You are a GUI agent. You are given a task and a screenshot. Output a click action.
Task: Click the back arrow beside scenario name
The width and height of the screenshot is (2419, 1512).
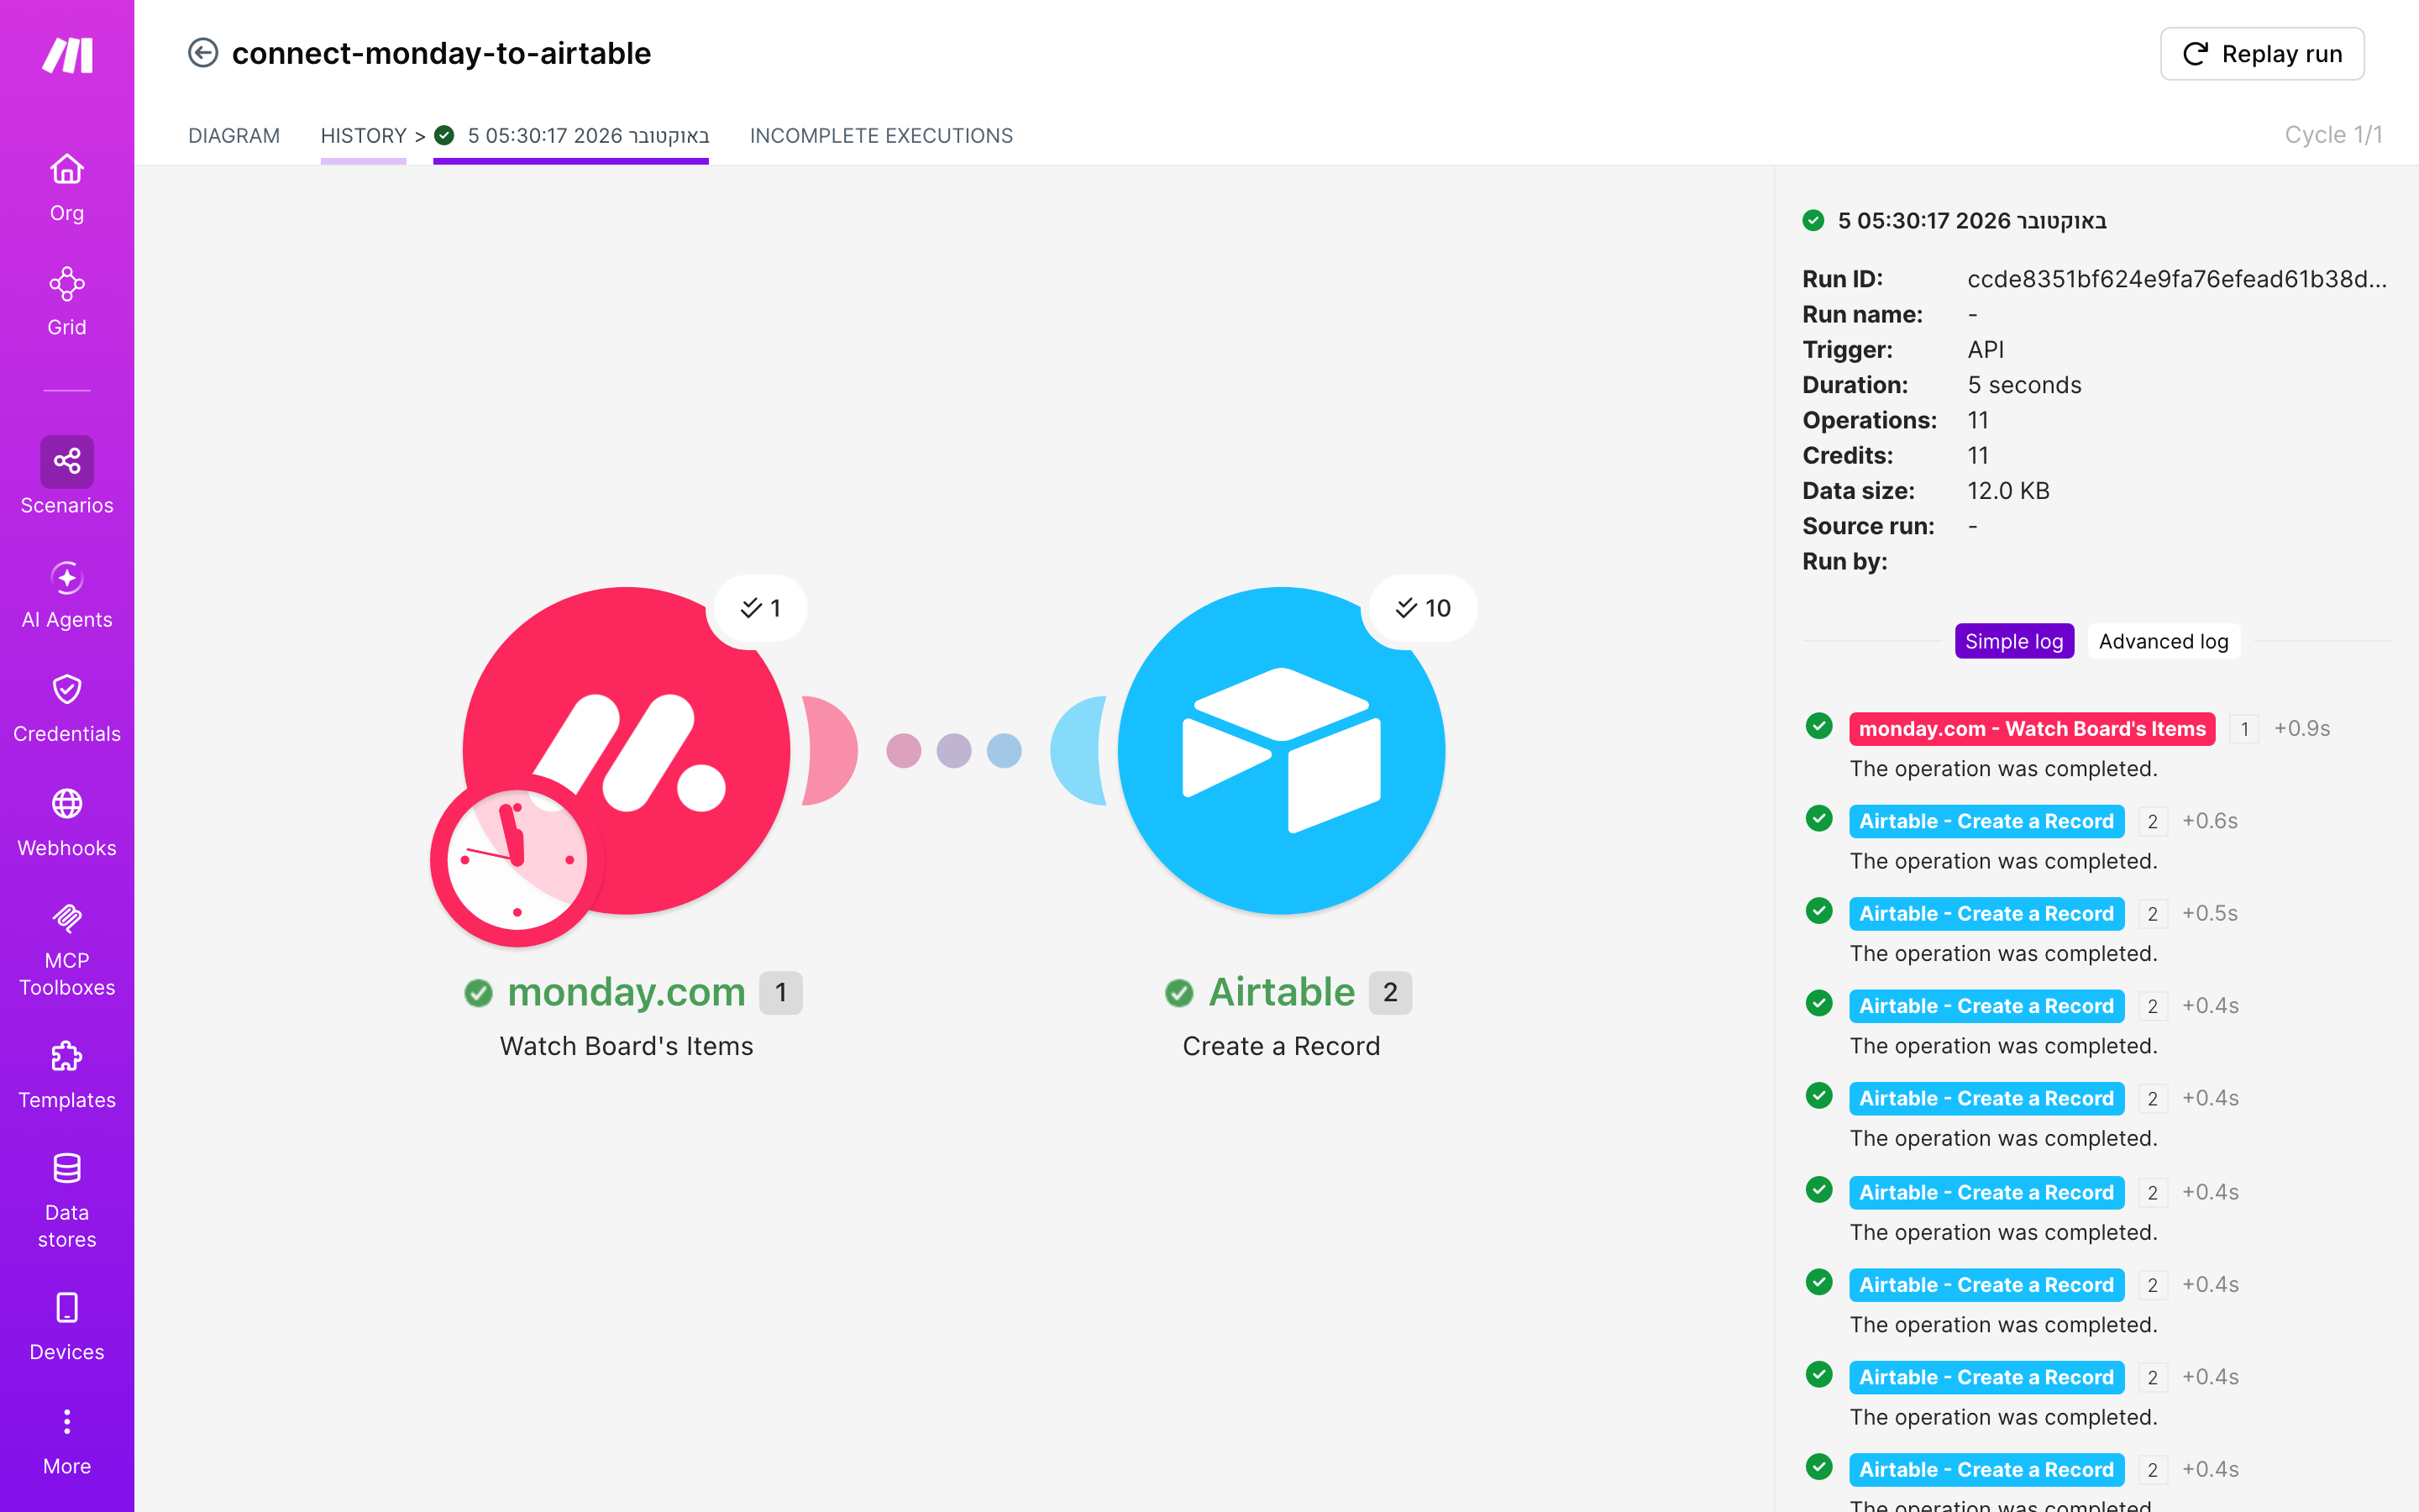(x=203, y=53)
